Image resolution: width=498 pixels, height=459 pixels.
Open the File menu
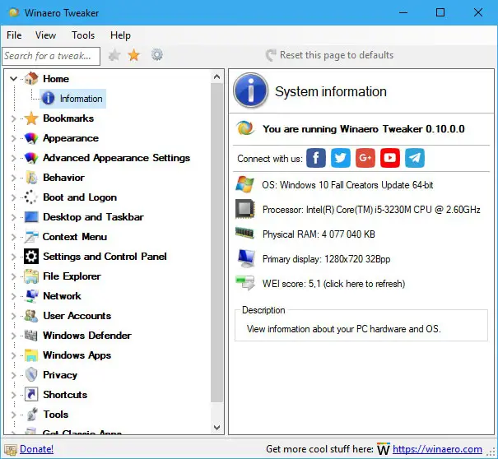tap(14, 35)
